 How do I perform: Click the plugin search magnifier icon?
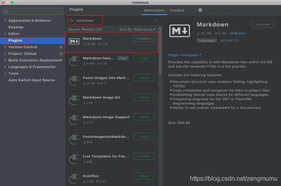pyautogui.click(x=72, y=20)
